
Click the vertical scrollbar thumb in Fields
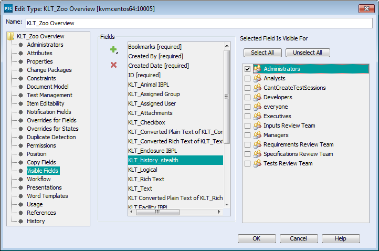click(227, 97)
